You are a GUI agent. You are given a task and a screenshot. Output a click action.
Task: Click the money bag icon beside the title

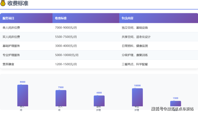pyautogui.click(x=3, y=3)
